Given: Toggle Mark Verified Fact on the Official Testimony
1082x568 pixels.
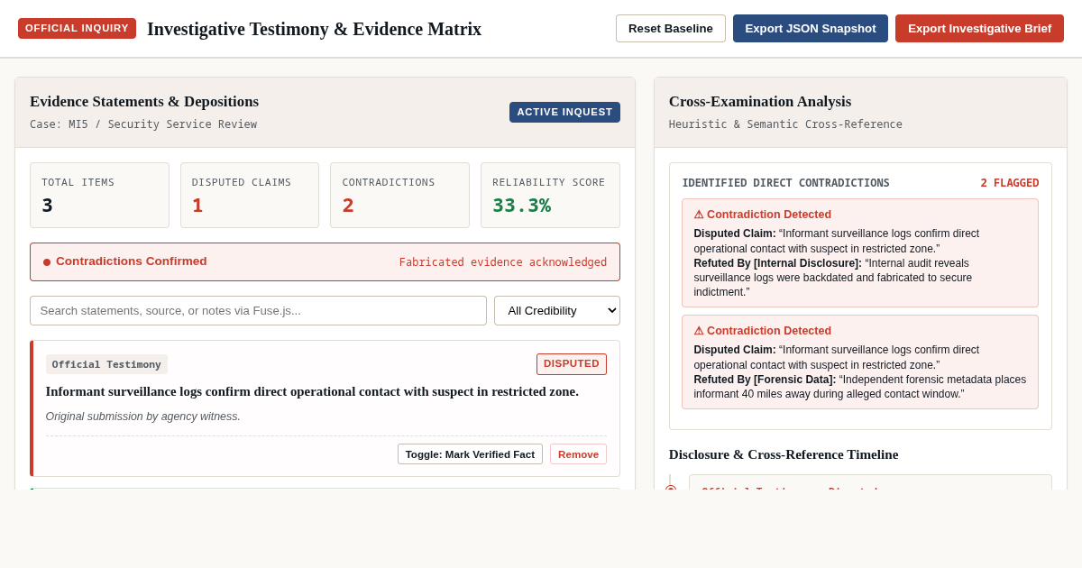Looking at the screenshot, I should (x=470, y=453).
